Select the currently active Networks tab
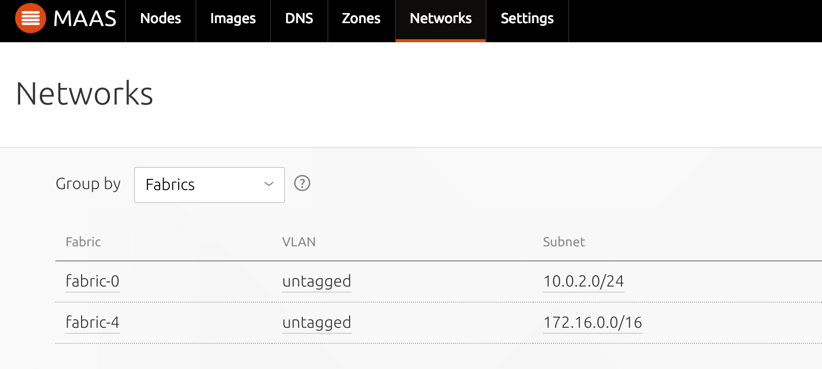 pos(440,19)
